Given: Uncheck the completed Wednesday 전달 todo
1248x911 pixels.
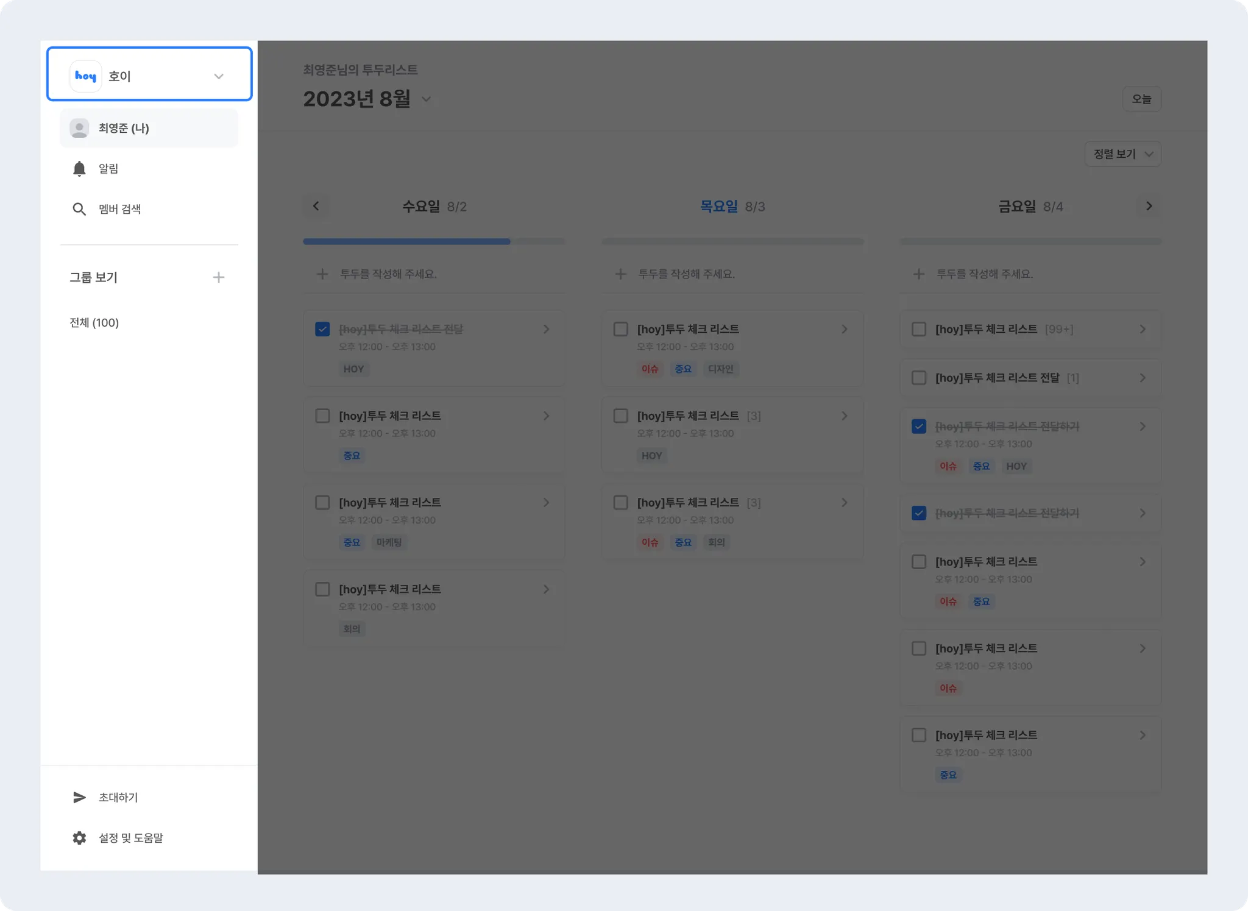Looking at the screenshot, I should [322, 329].
